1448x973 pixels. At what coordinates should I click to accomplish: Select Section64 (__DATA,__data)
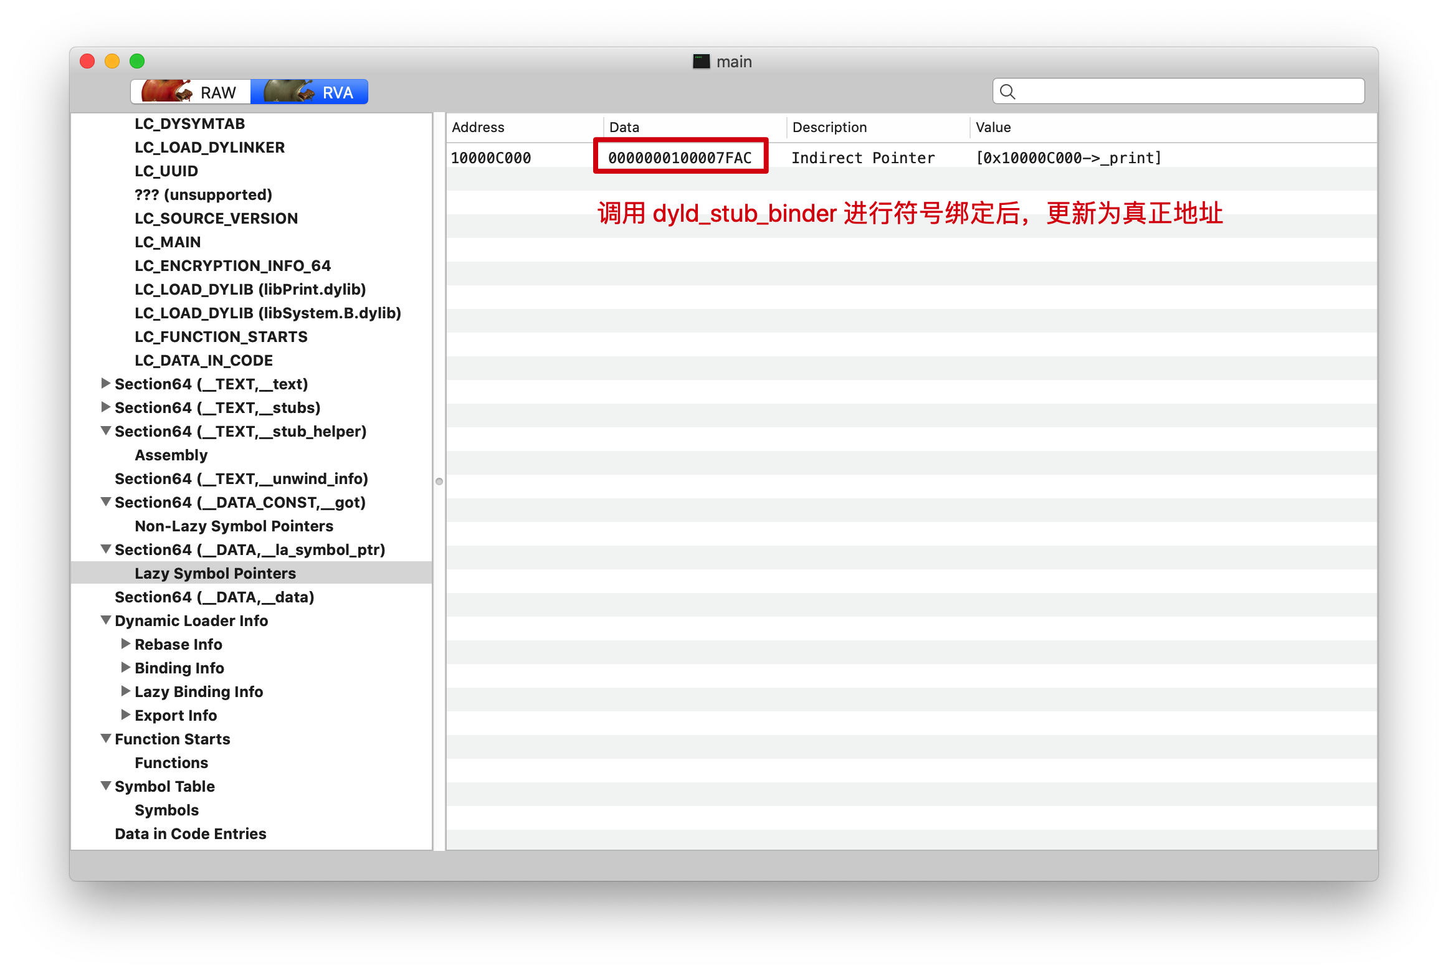point(214,597)
